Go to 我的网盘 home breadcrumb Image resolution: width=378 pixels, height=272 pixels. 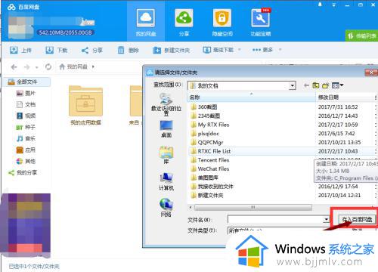coord(73,66)
